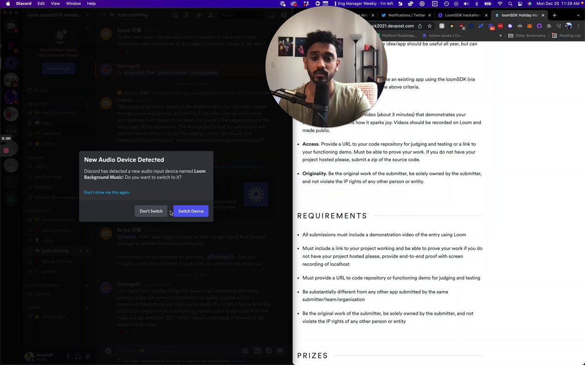
Task: Open Other Bookmarks folder
Action: tap(527, 36)
